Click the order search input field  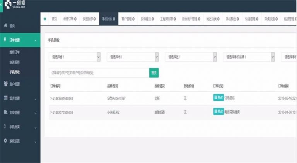[99, 72]
